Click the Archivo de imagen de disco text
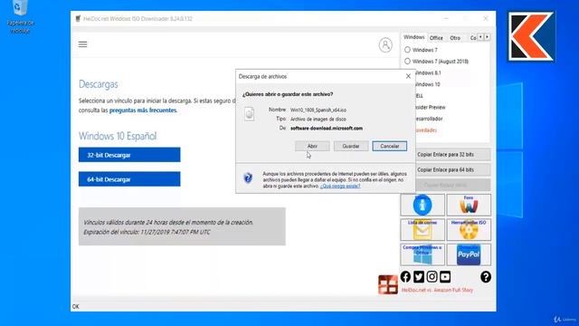 pos(318,119)
